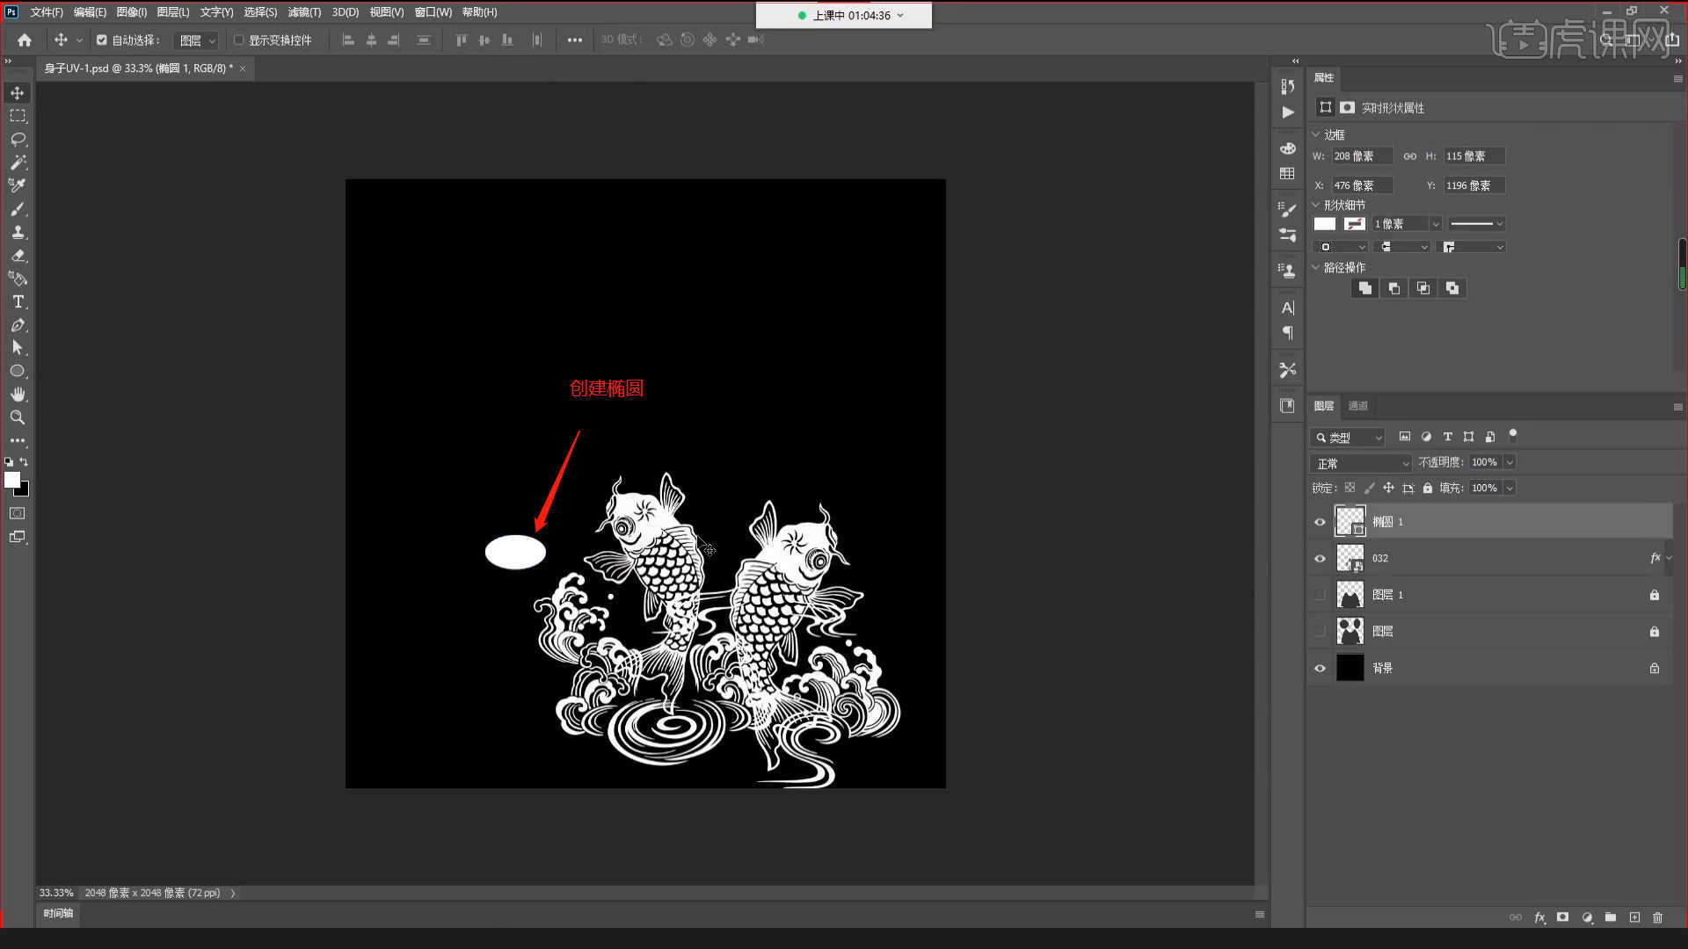
Task: Go to the Home screen
Action: point(25,40)
